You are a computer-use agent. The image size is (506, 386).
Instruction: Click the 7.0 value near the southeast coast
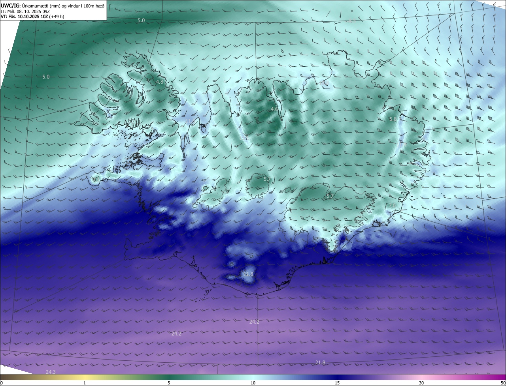tap(392, 206)
